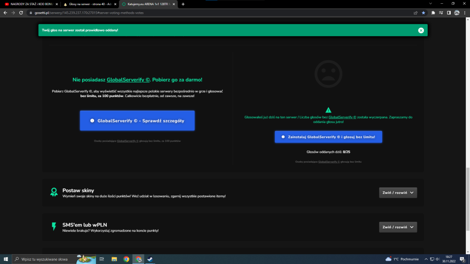Open weather widget showing 1°C Pochmurnie
Viewport: 470px width, 264px height.
pyautogui.click(x=402, y=259)
